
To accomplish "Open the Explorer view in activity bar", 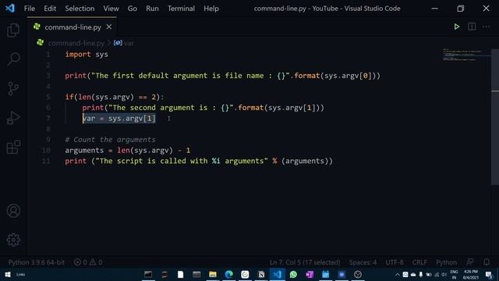I will click(13, 30).
